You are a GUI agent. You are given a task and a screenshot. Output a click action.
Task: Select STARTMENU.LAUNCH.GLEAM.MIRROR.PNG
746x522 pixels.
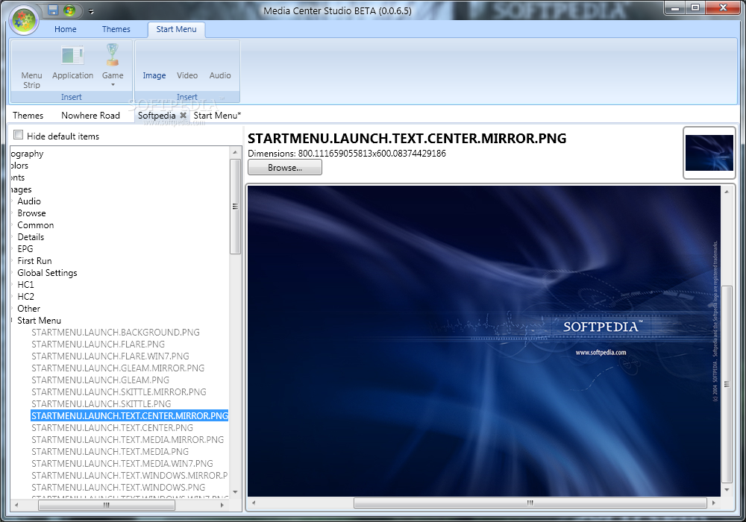click(118, 368)
